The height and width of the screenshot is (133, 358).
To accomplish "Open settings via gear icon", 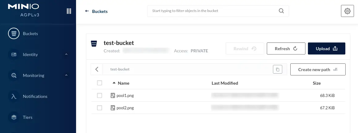I will (347, 11).
